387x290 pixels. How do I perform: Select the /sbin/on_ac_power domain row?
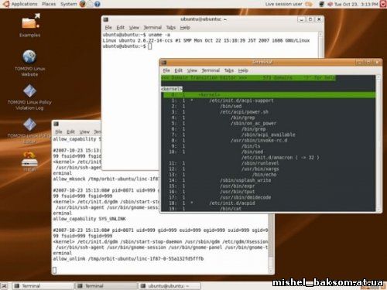[268, 123]
